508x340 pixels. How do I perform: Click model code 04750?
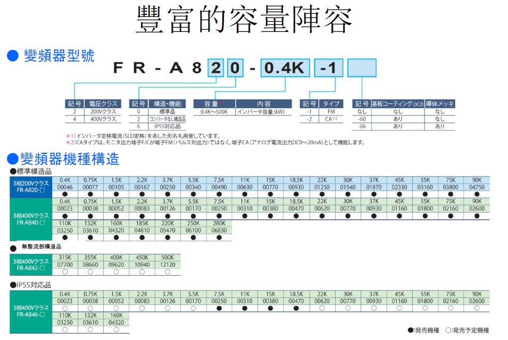pyautogui.click(x=477, y=187)
